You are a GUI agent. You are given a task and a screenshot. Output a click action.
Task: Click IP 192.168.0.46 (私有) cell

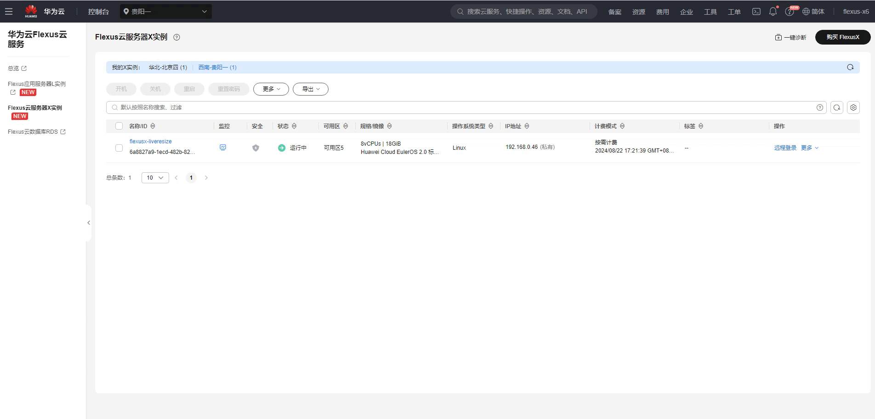530,147
